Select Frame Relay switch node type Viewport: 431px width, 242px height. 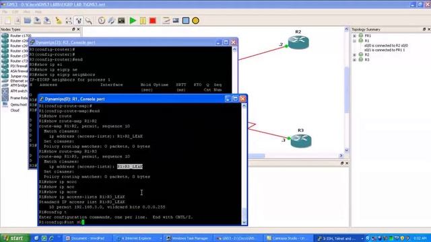[x=14, y=98]
